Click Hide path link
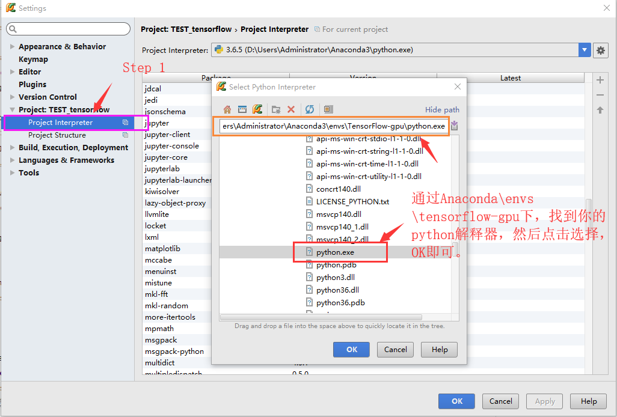 [x=442, y=109]
